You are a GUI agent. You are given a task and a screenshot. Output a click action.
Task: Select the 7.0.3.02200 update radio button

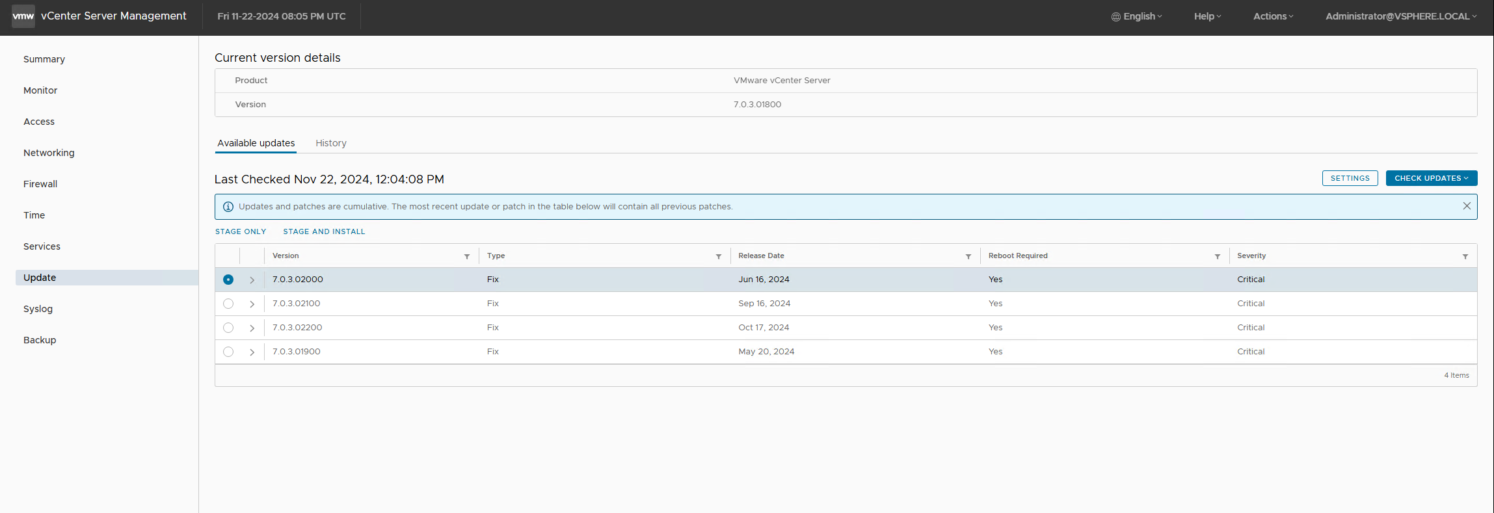(x=228, y=328)
